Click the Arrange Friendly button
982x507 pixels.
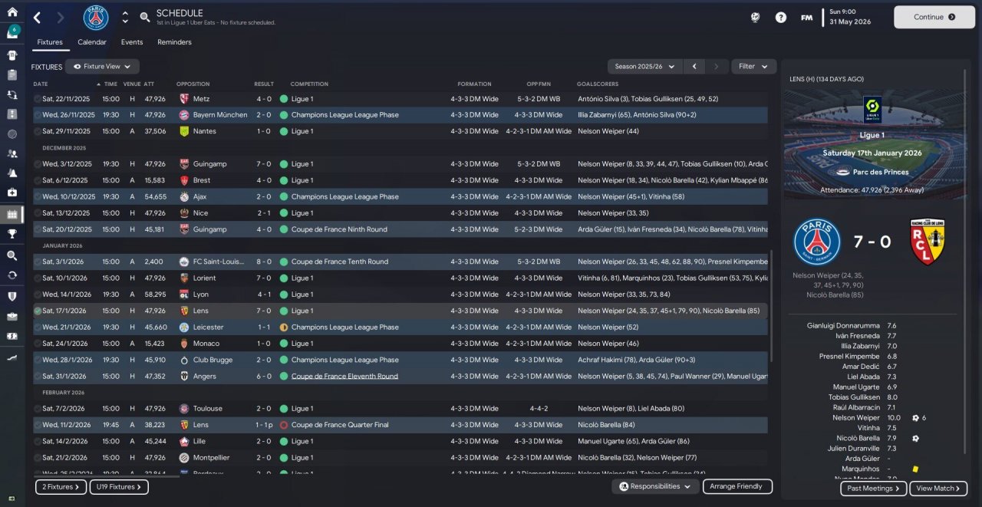pos(736,486)
